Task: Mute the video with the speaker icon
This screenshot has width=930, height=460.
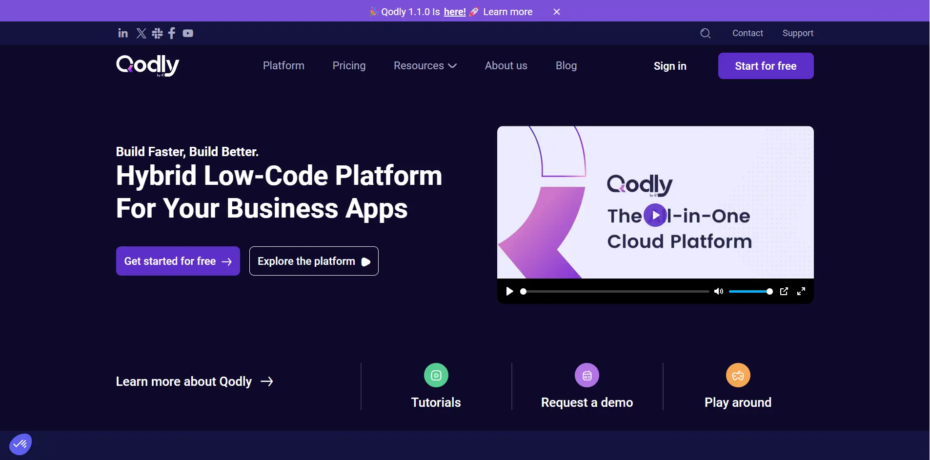Action: pos(719,291)
